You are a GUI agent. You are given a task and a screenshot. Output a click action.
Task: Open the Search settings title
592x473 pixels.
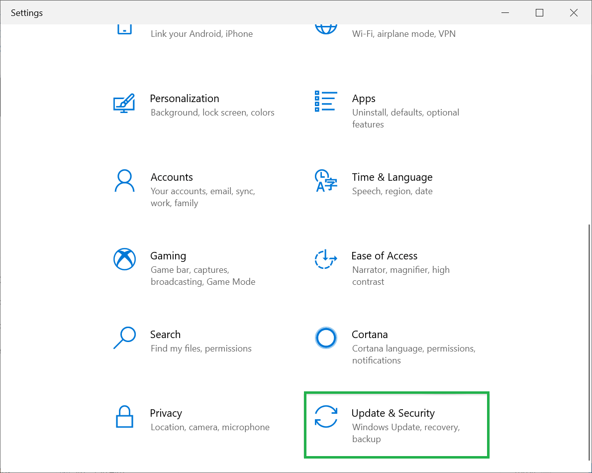165,335
